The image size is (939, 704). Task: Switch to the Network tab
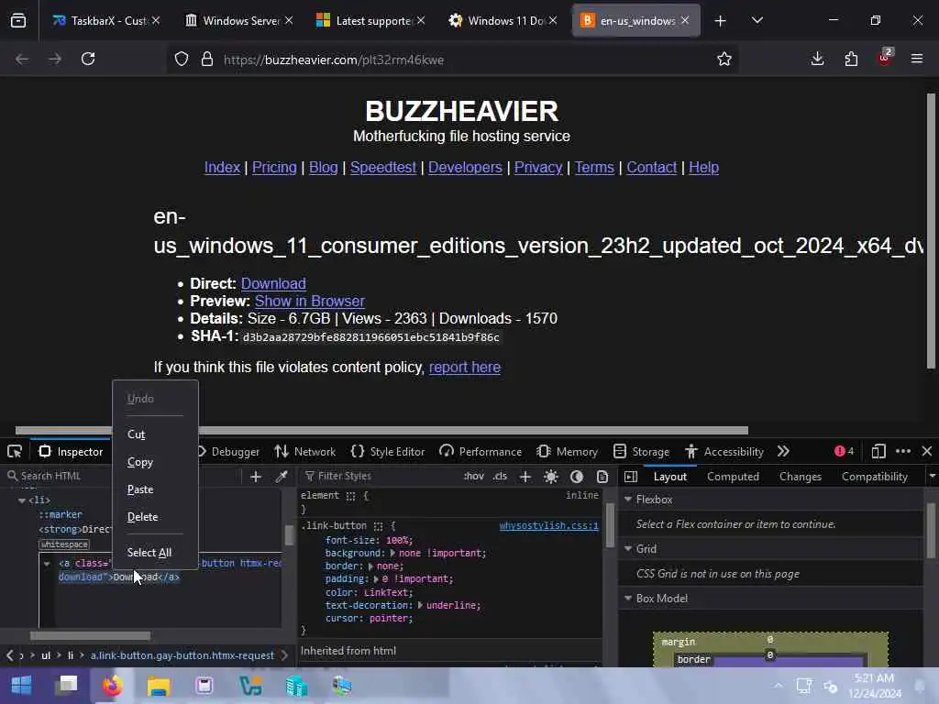[x=304, y=452]
